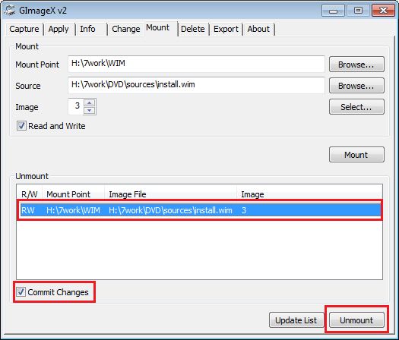This screenshot has width=399, height=340.
Task: Click the Update List button
Action: click(x=296, y=320)
